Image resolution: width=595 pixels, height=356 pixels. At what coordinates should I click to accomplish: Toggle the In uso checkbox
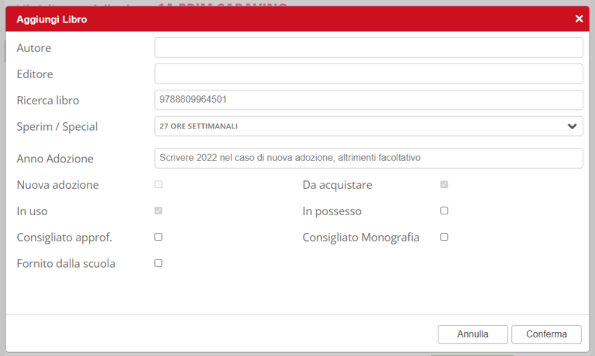(158, 211)
